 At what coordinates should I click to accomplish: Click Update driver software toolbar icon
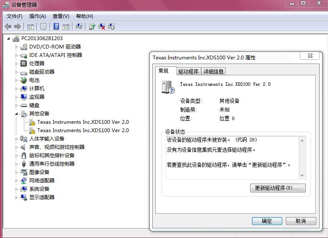click(92, 26)
